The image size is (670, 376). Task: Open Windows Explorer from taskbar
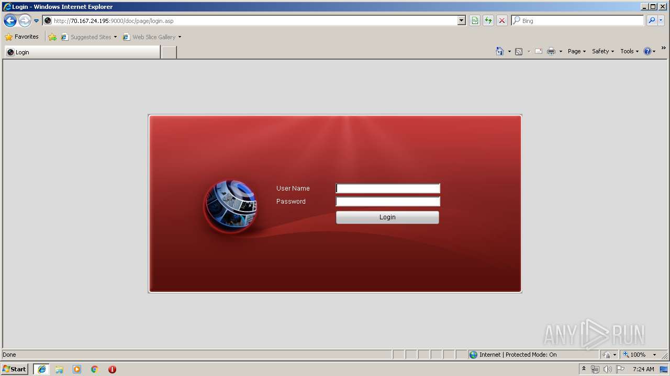[x=59, y=369]
